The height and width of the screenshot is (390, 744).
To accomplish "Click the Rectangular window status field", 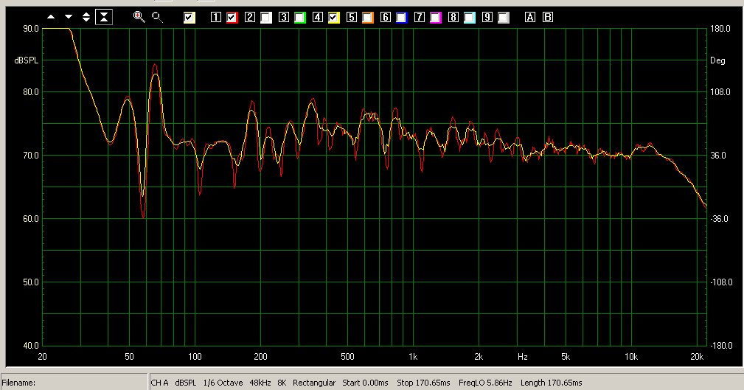I will 314,383.
